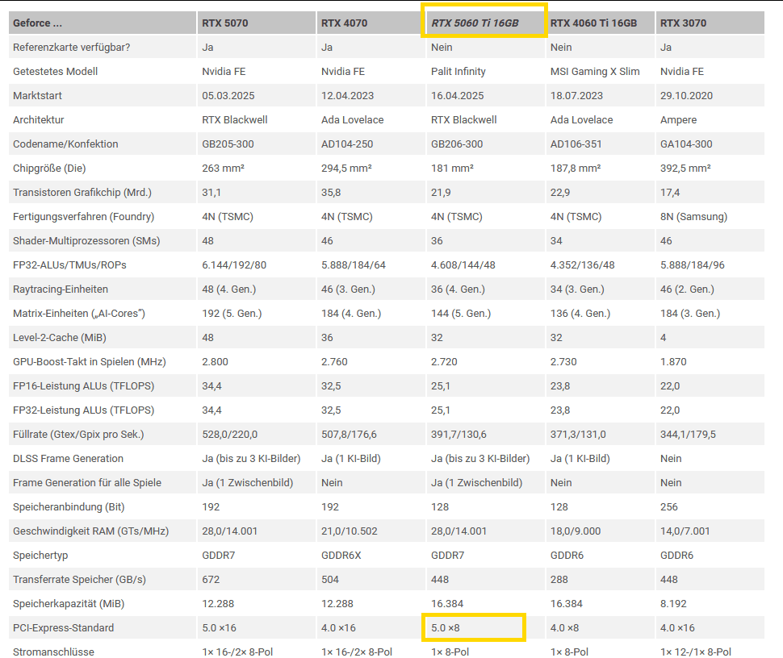Click codename GA104-300

[x=686, y=144]
